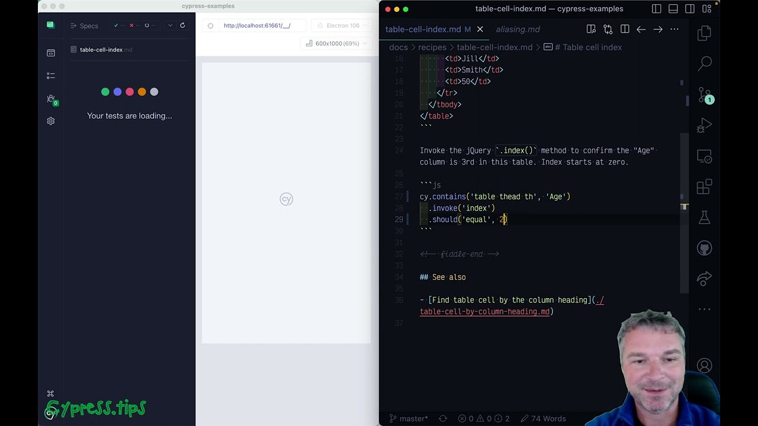Rerun tests with the Cypress reload button

[182, 25]
